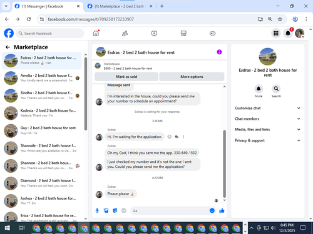The image size is (313, 234).
Task: Open the Gaming icon in top navigation
Action: click(212, 33)
